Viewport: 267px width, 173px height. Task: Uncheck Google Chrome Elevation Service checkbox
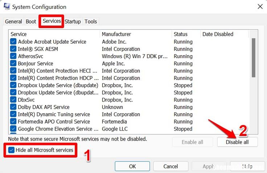click(13, 129)
